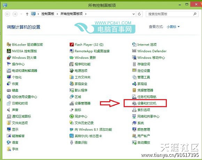Click the 所有控制面板项 breadcrumb
This screenshot has width=202, height=160.
[x=71, y=14]
